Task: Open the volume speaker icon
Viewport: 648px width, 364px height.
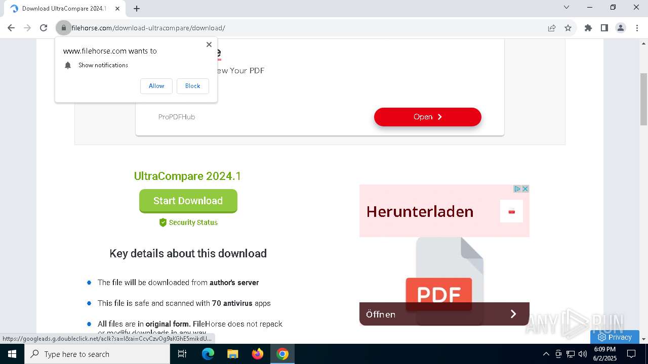Action: tap(583, 354)
